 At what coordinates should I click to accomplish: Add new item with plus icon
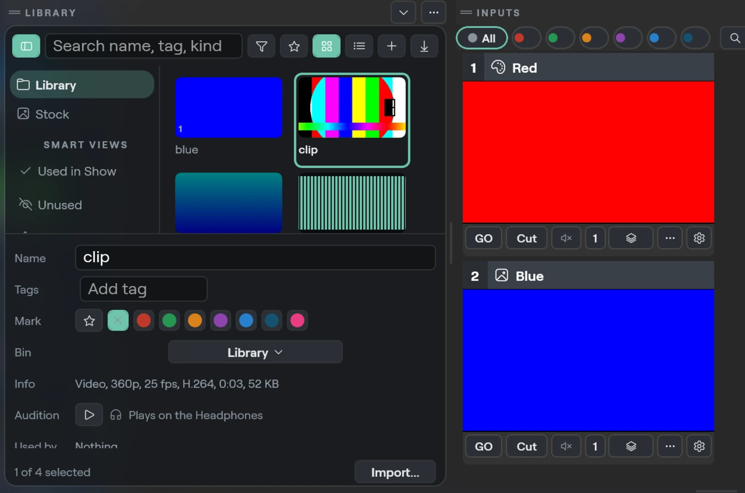coord(392,46)
